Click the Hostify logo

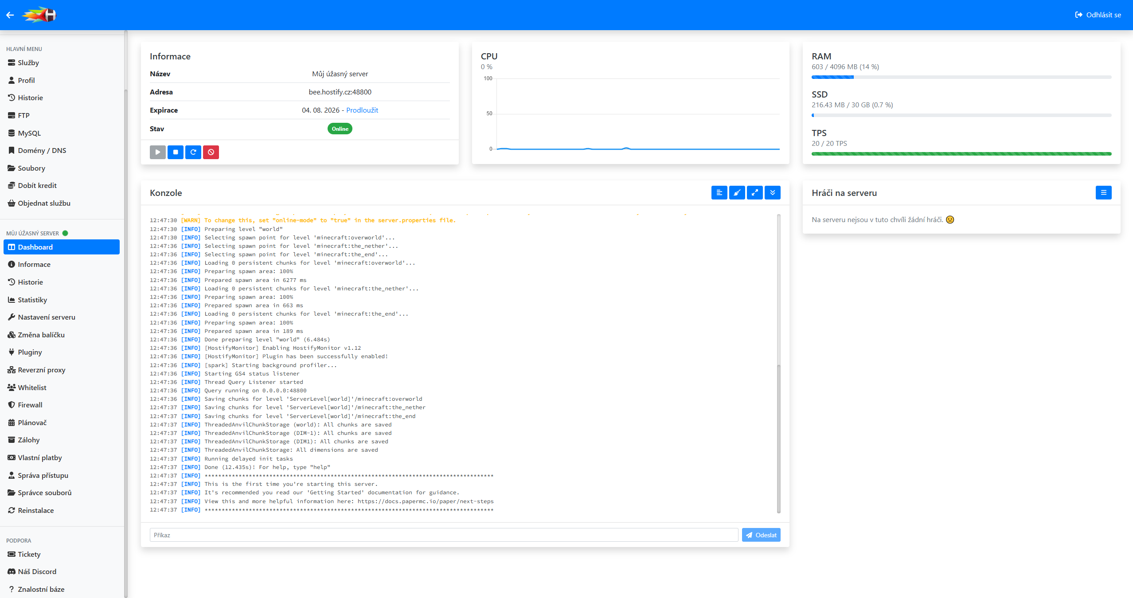pyautogui.click(x=39, y=15)
